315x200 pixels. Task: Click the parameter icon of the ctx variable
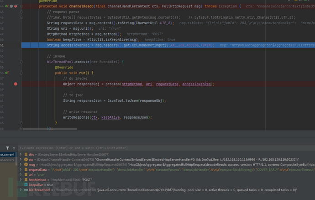tap(26, 159)
